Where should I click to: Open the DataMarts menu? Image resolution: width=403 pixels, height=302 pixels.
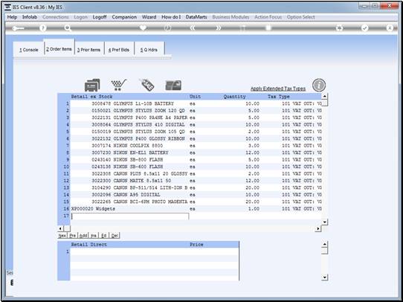[196, 17]
